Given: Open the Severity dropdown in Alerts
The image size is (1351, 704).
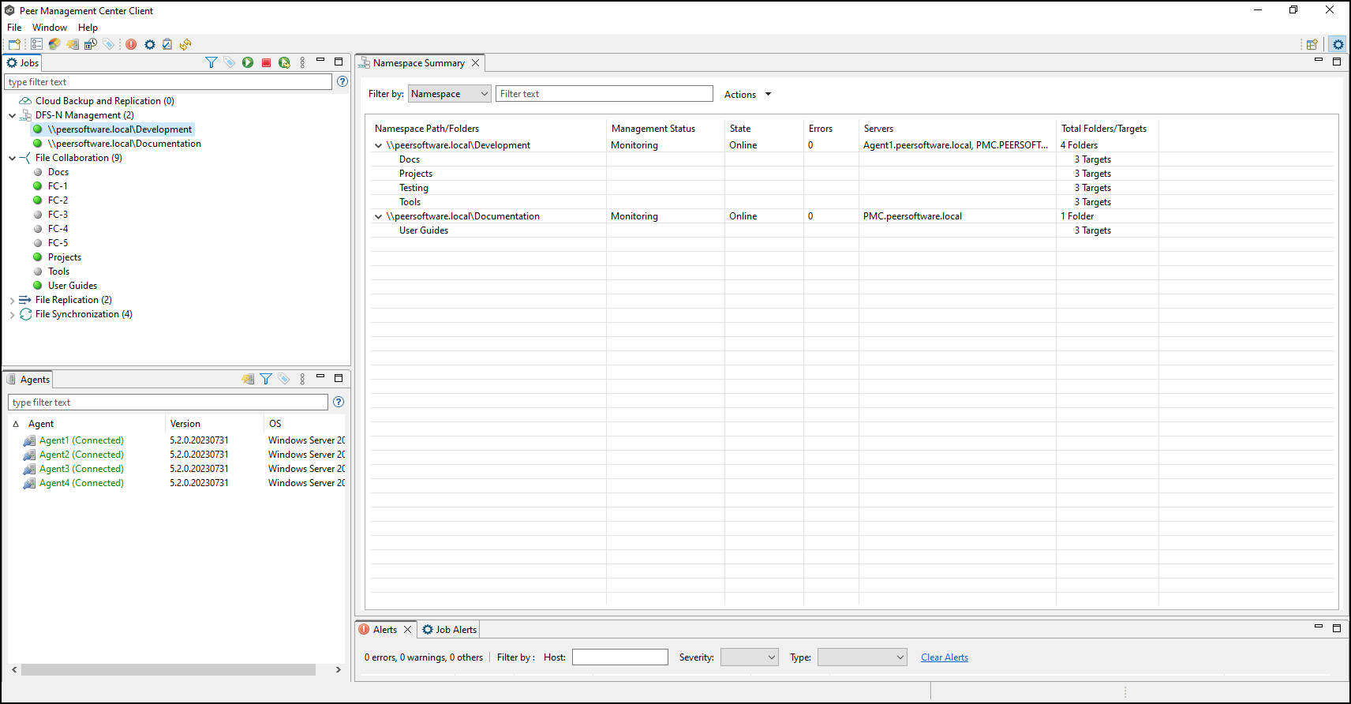Looking at the screenshot, I should [749, 657].
